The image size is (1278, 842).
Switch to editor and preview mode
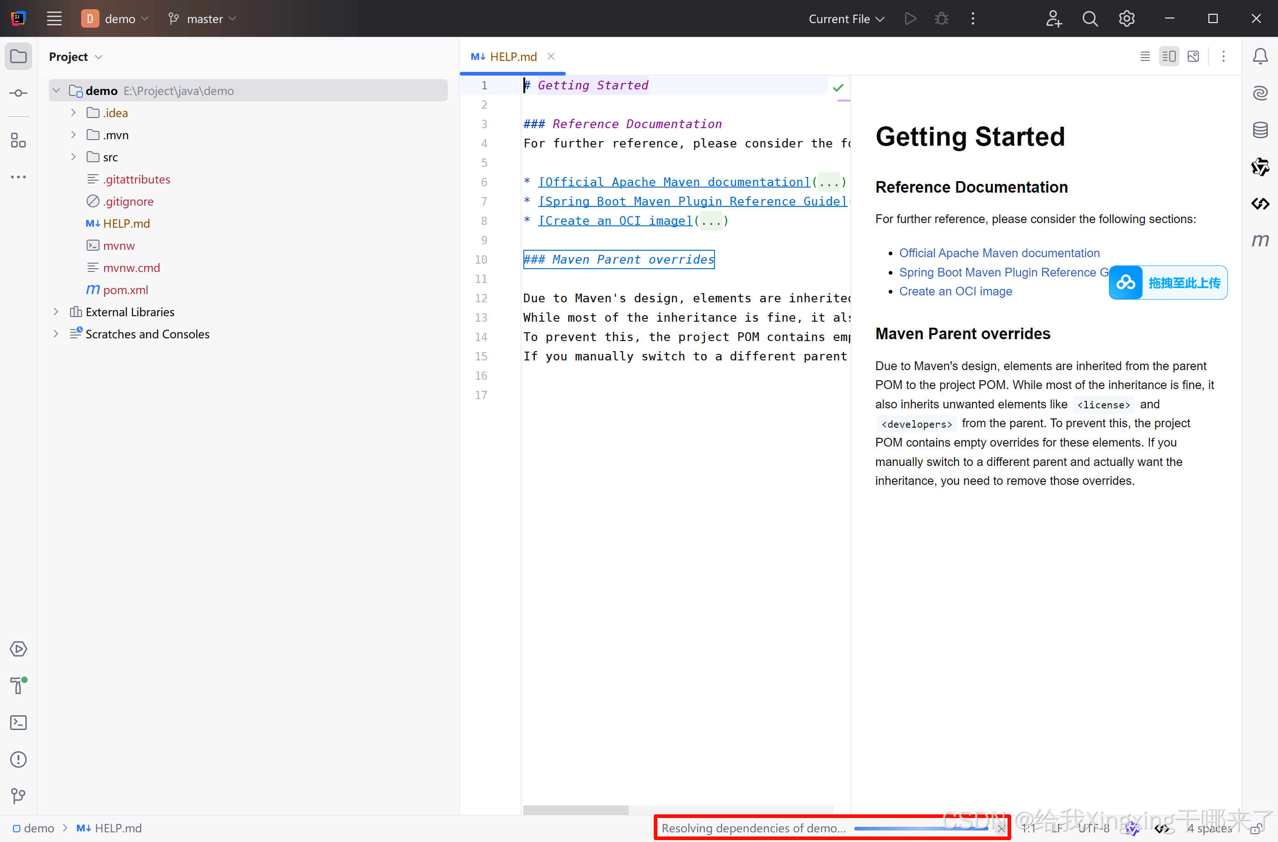click(1169, 56)
